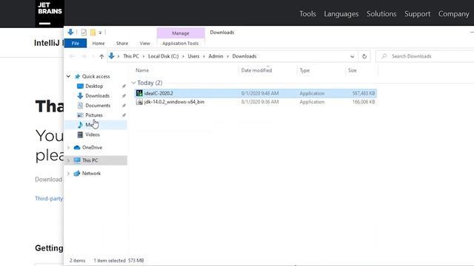The width and height of the screenshot is (474, 266).
Task: Open Downloads in navigation pane
Action: point(97,95)
